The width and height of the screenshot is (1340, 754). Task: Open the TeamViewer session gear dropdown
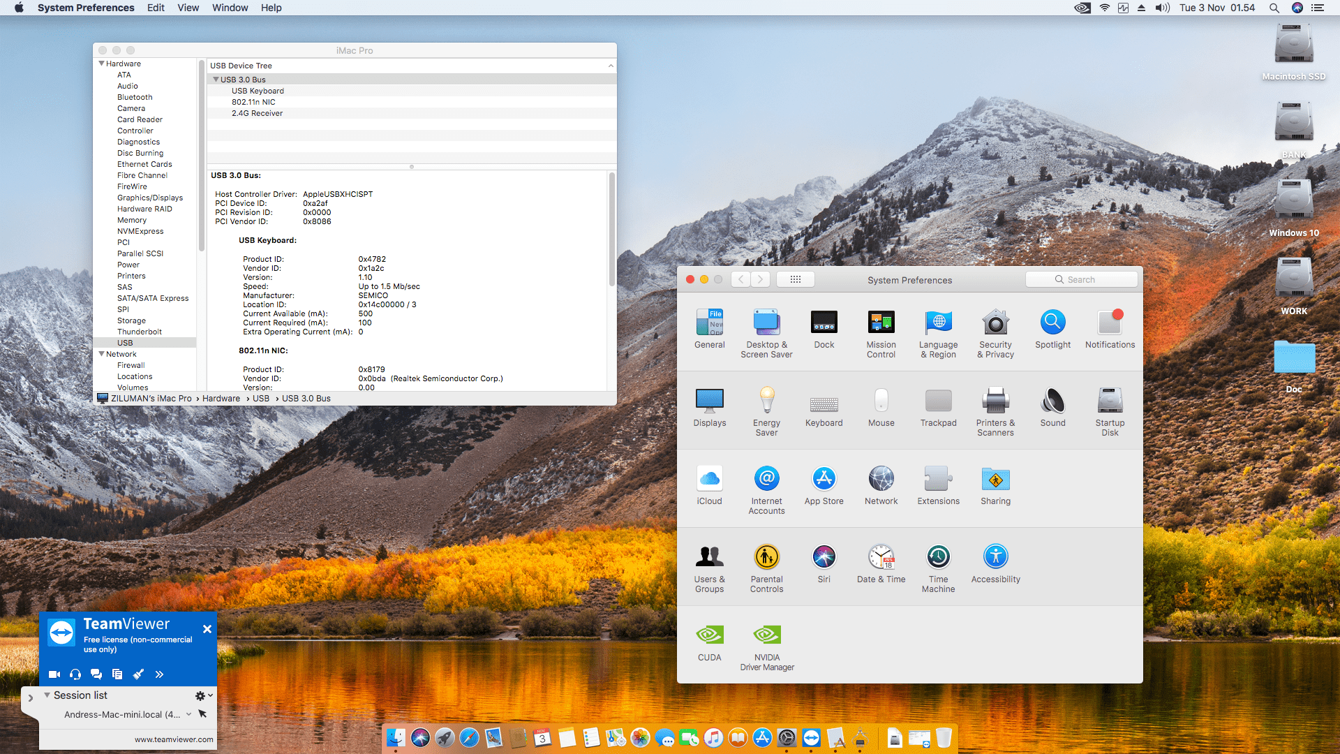pos(203,695)
